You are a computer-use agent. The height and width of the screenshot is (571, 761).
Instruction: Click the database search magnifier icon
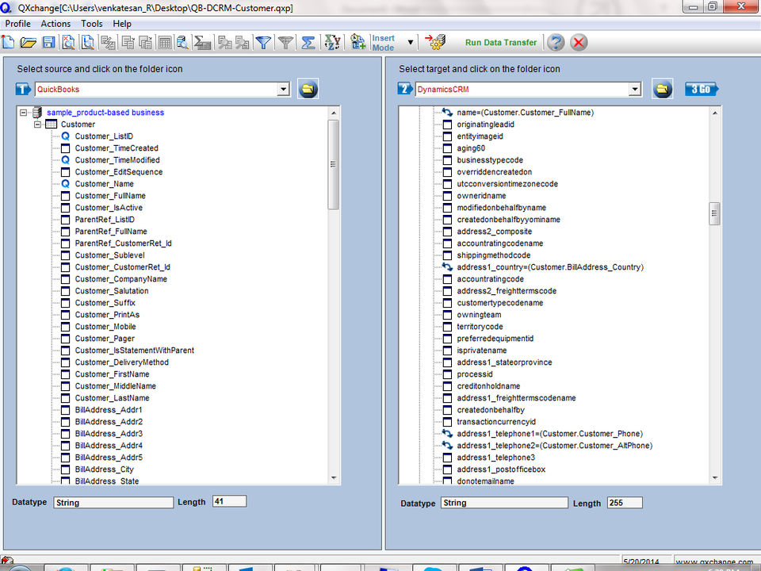pos(182,43)
